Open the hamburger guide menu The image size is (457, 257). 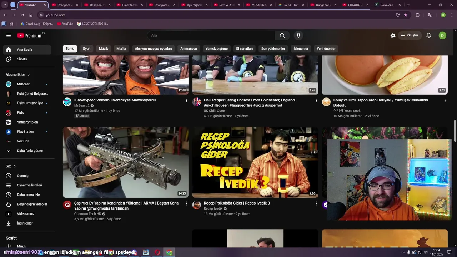point(9,35)
